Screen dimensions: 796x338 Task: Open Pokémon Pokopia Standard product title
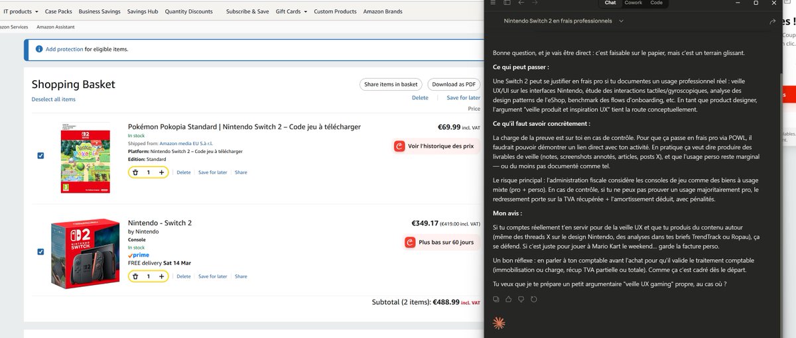[244, 127]
